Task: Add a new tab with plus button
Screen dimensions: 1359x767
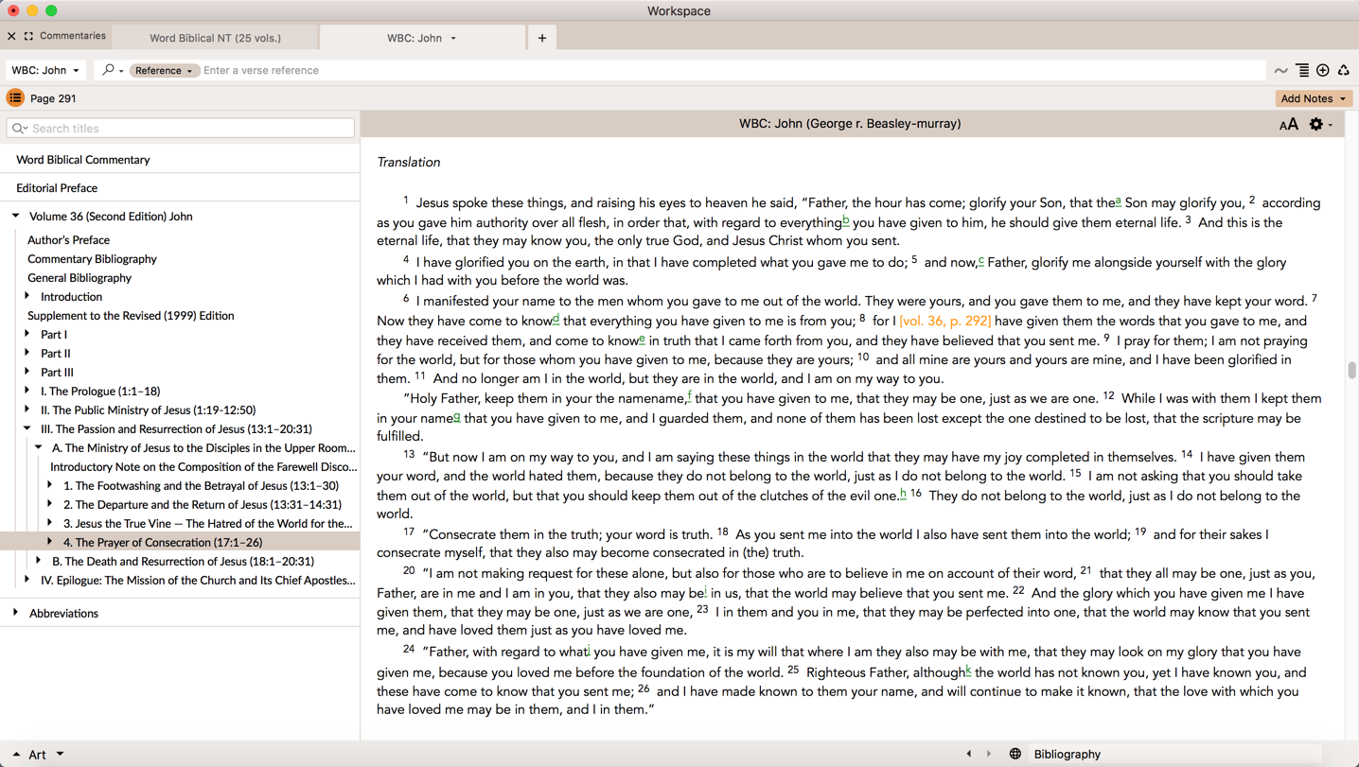Action: point(542,38)
